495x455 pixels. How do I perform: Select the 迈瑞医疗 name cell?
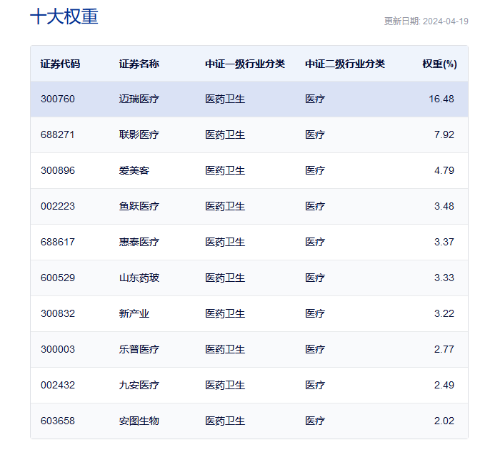[139, 99]
